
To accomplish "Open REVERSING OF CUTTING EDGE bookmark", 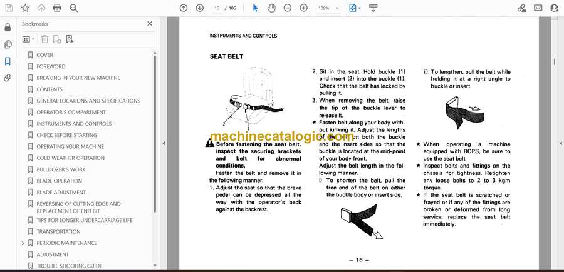I will point(79,208).
